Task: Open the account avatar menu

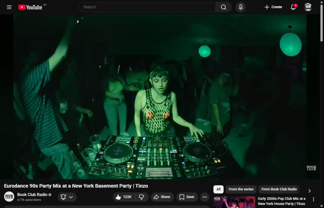Action: tap(308, 7)
